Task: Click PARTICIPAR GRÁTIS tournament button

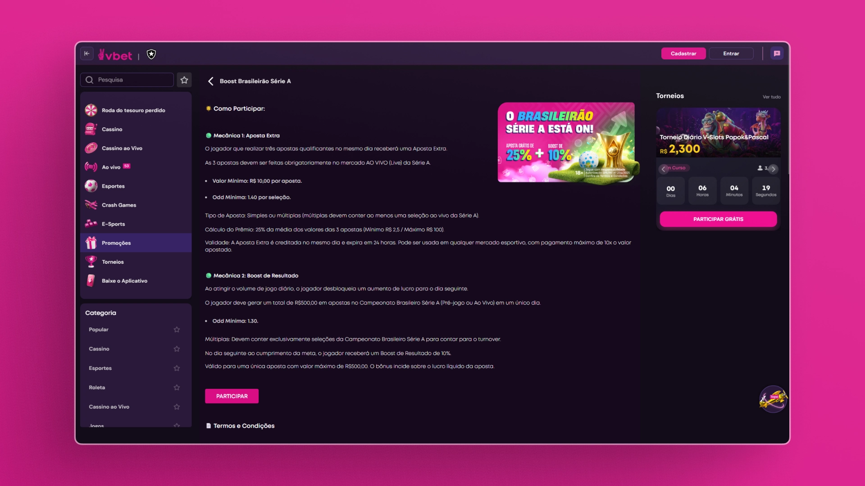Action: pos(718,219)
